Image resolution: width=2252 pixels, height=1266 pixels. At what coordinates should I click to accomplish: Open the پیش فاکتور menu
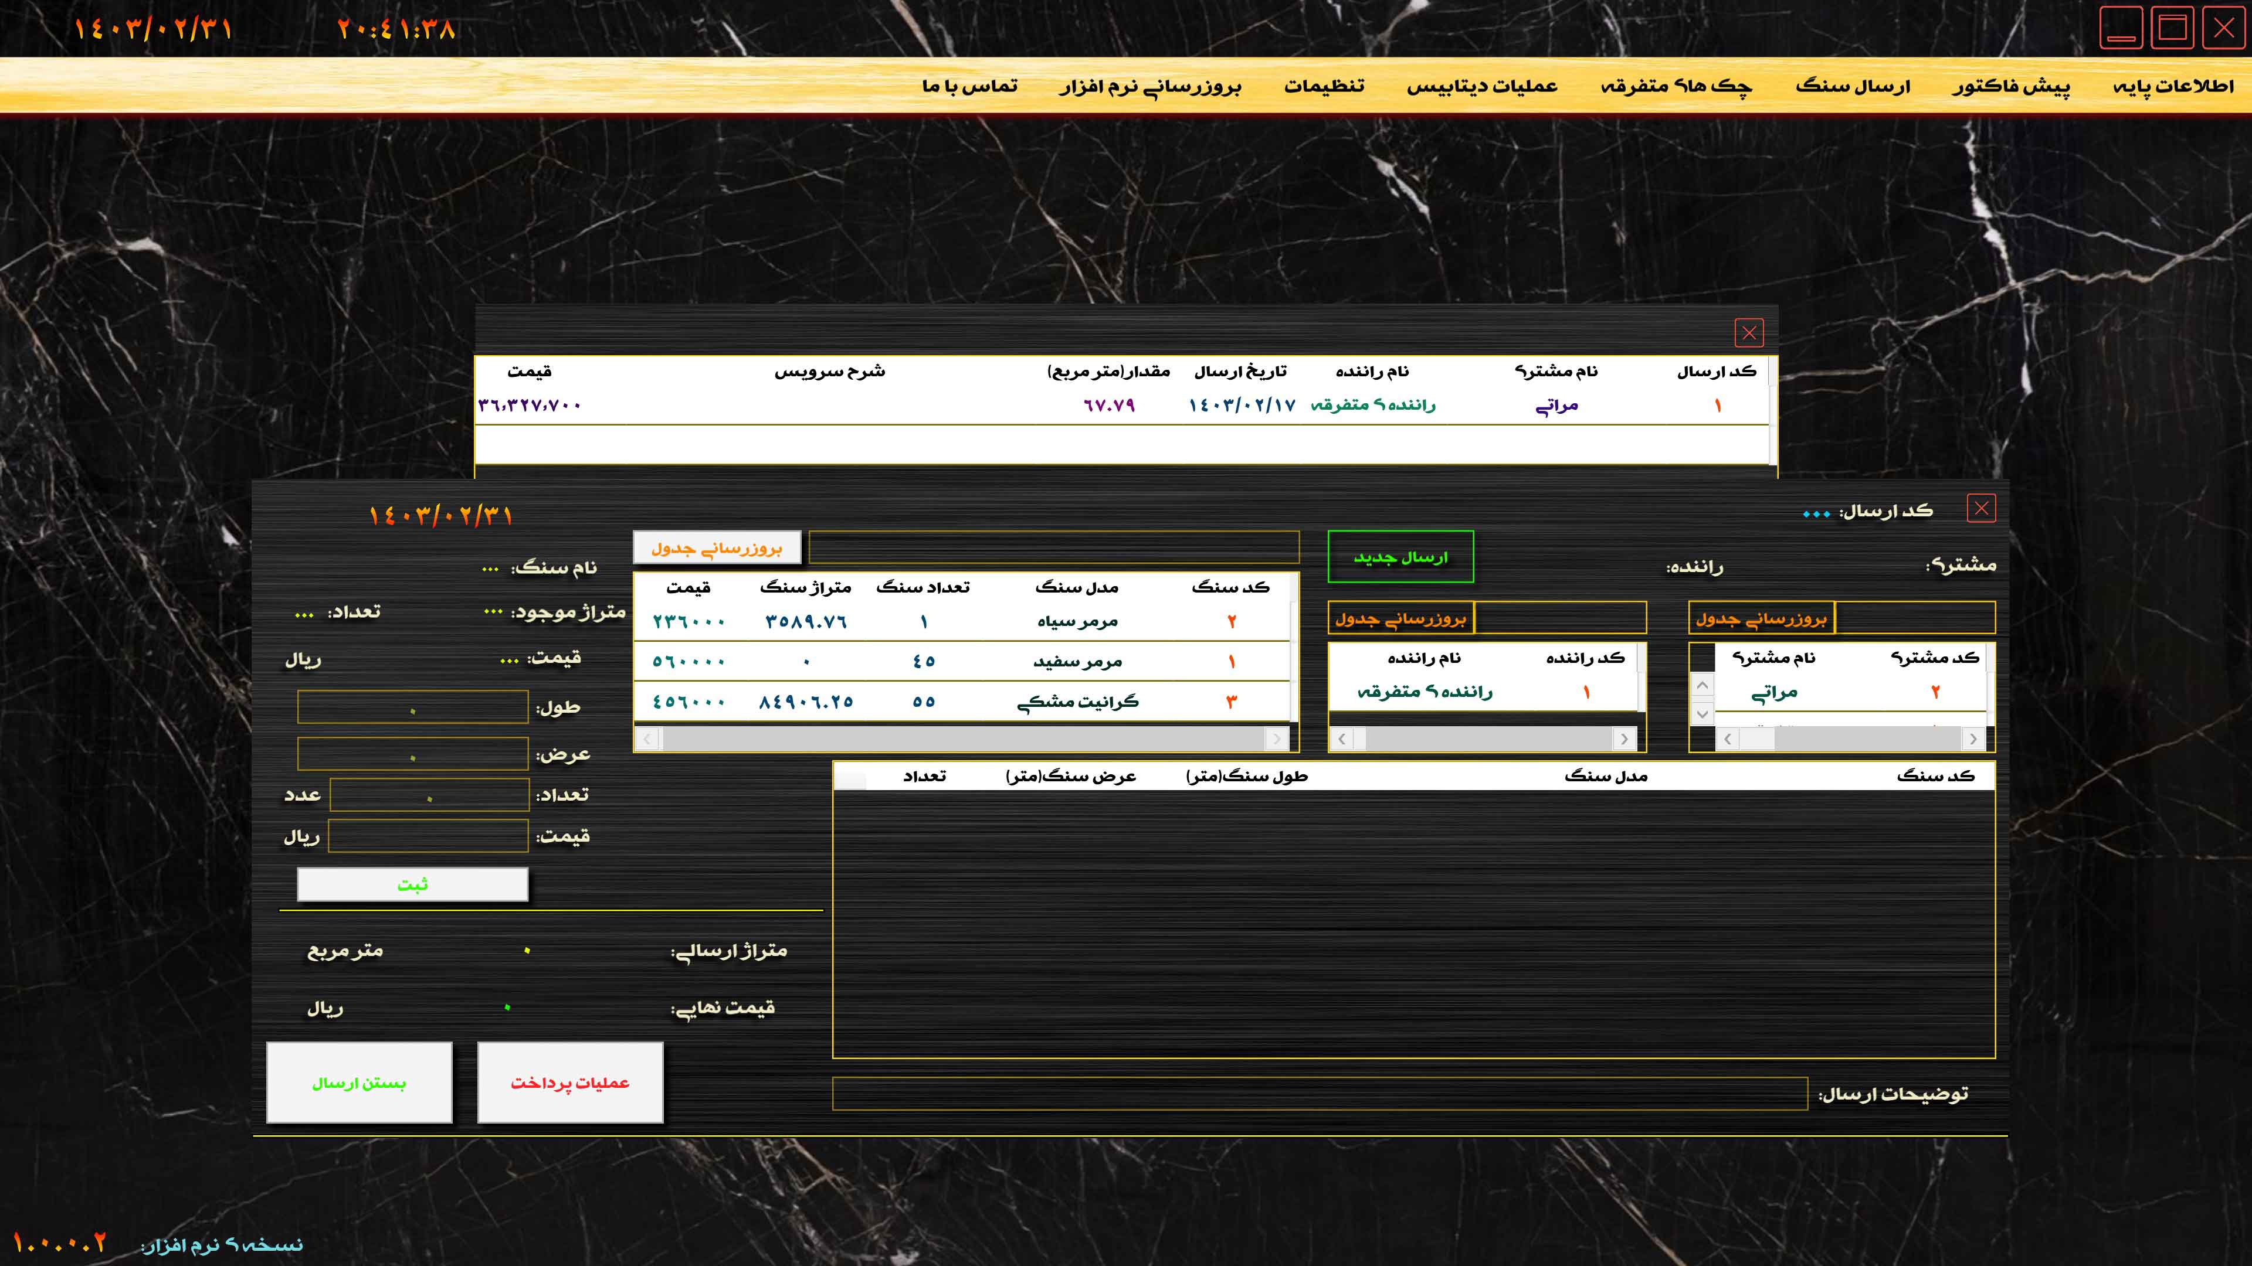click(x=2011, y=86)
